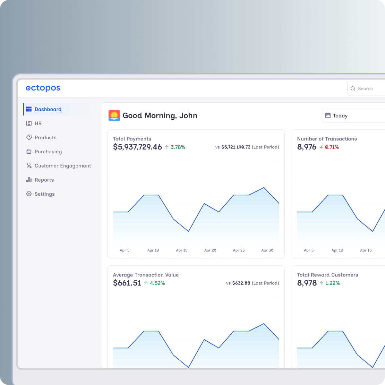Click the "Number of Transactions" title
This screenshot has height=385, width=385.
coord(327,139)
